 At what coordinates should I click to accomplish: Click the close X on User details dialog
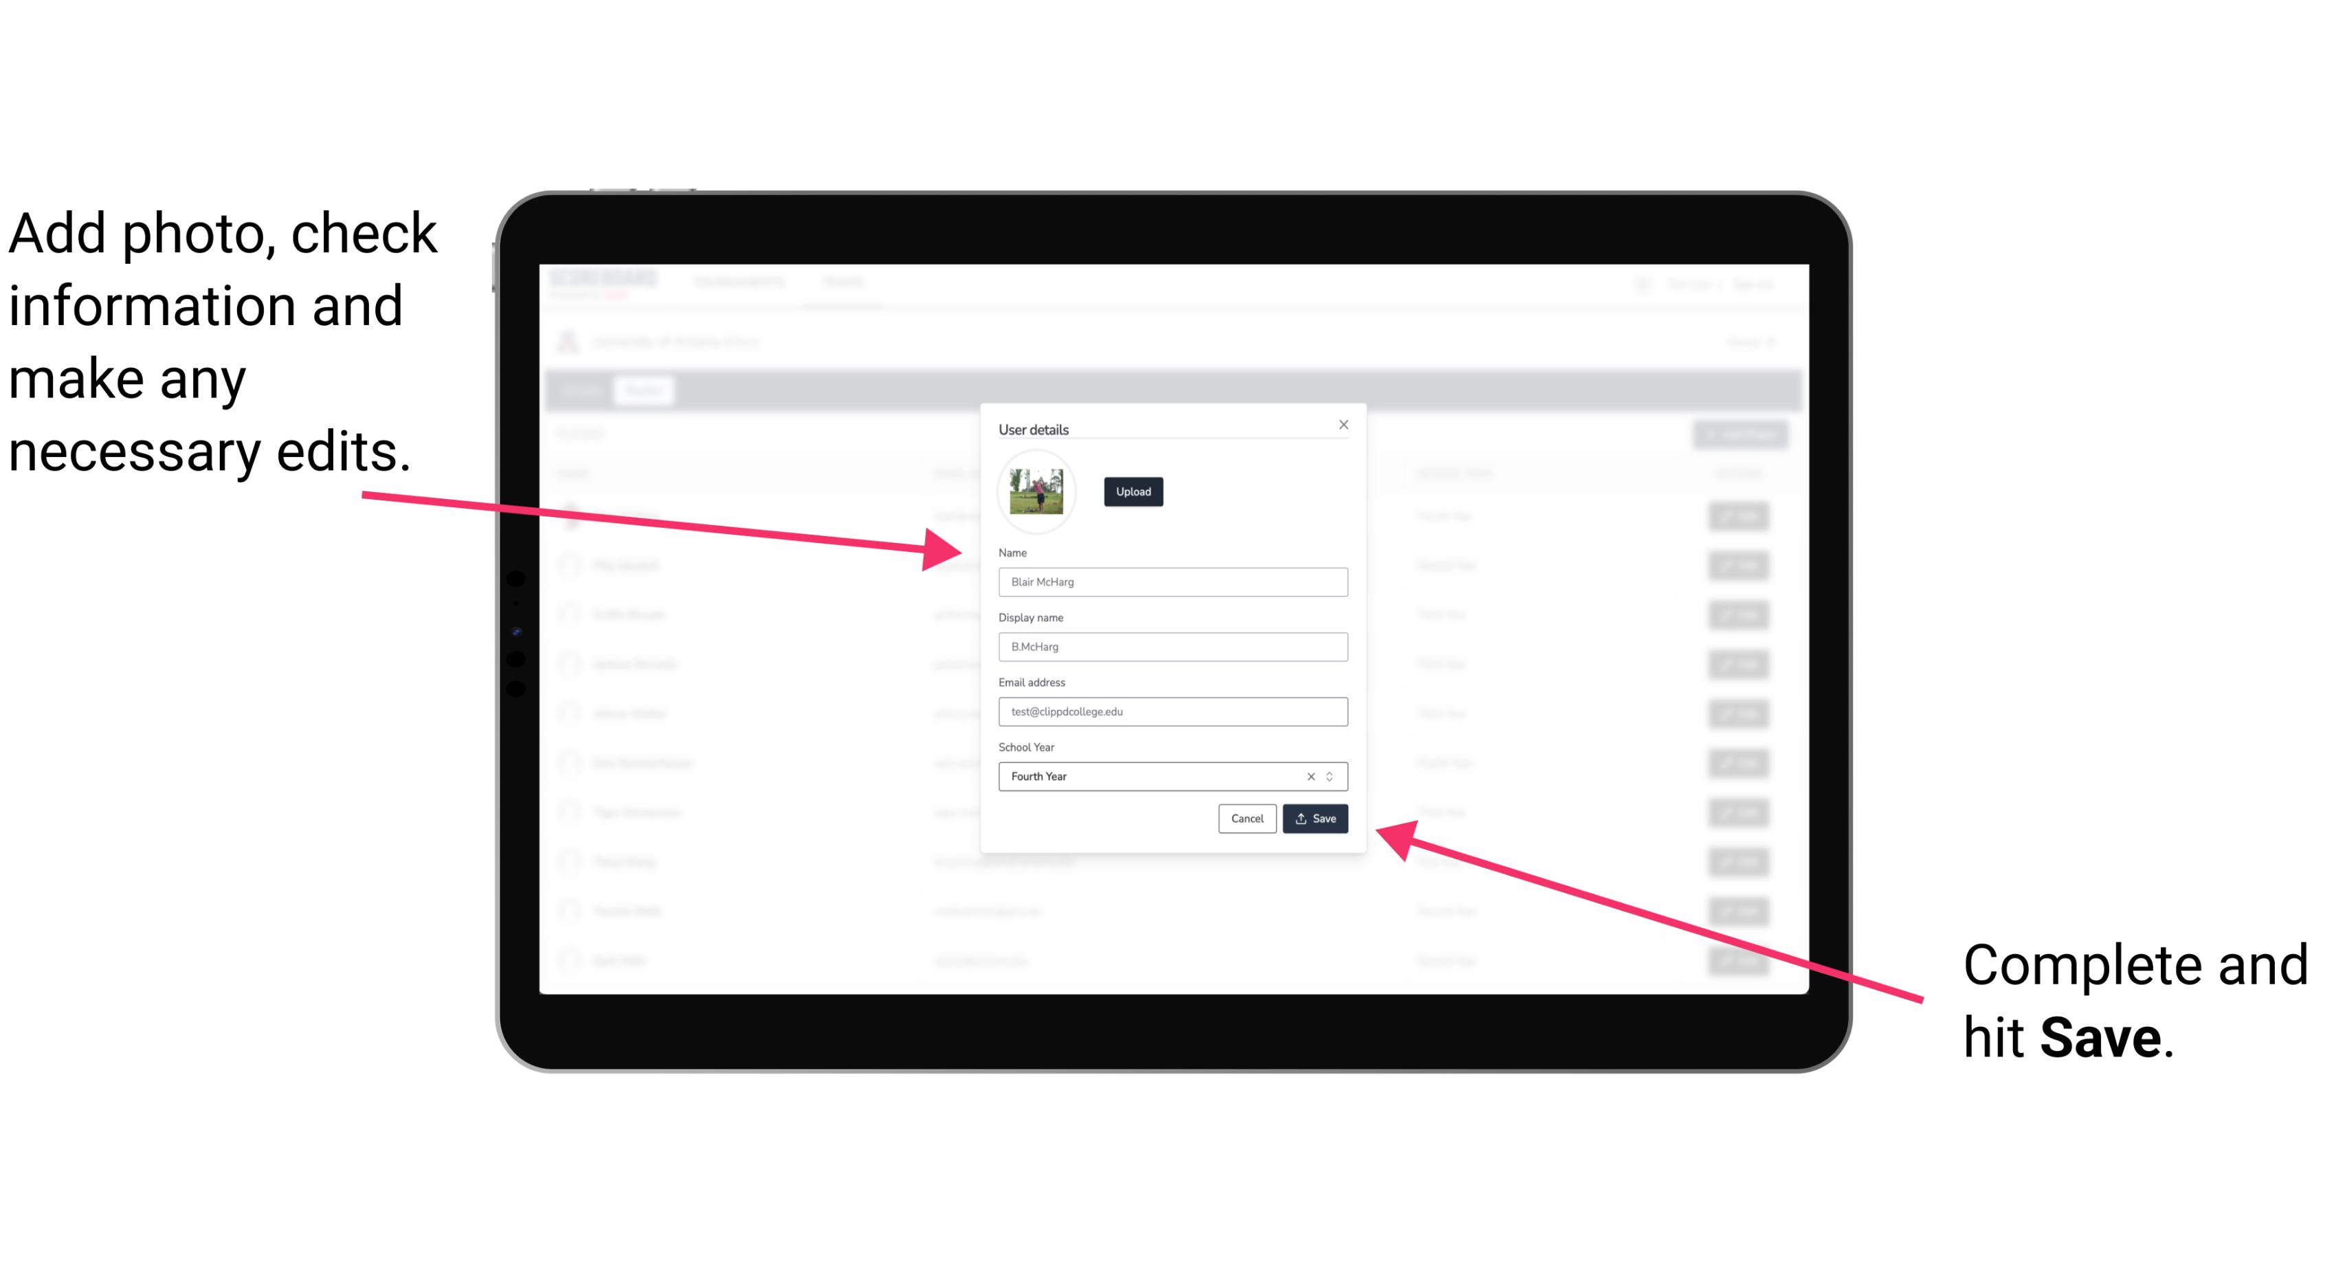1343,424
